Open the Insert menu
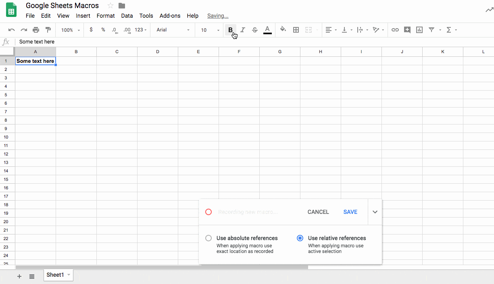This screenshot has width=494, height=284. point(83,16)
